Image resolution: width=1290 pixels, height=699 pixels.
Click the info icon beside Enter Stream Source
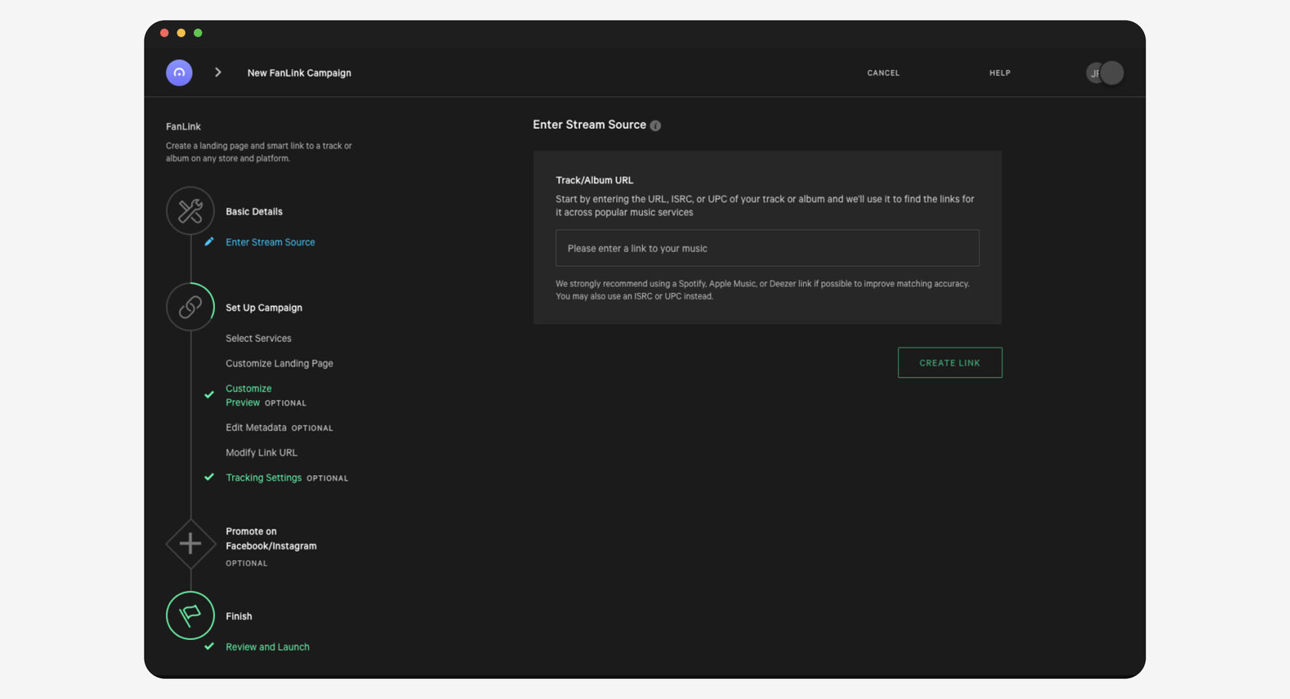click(655, 126)
